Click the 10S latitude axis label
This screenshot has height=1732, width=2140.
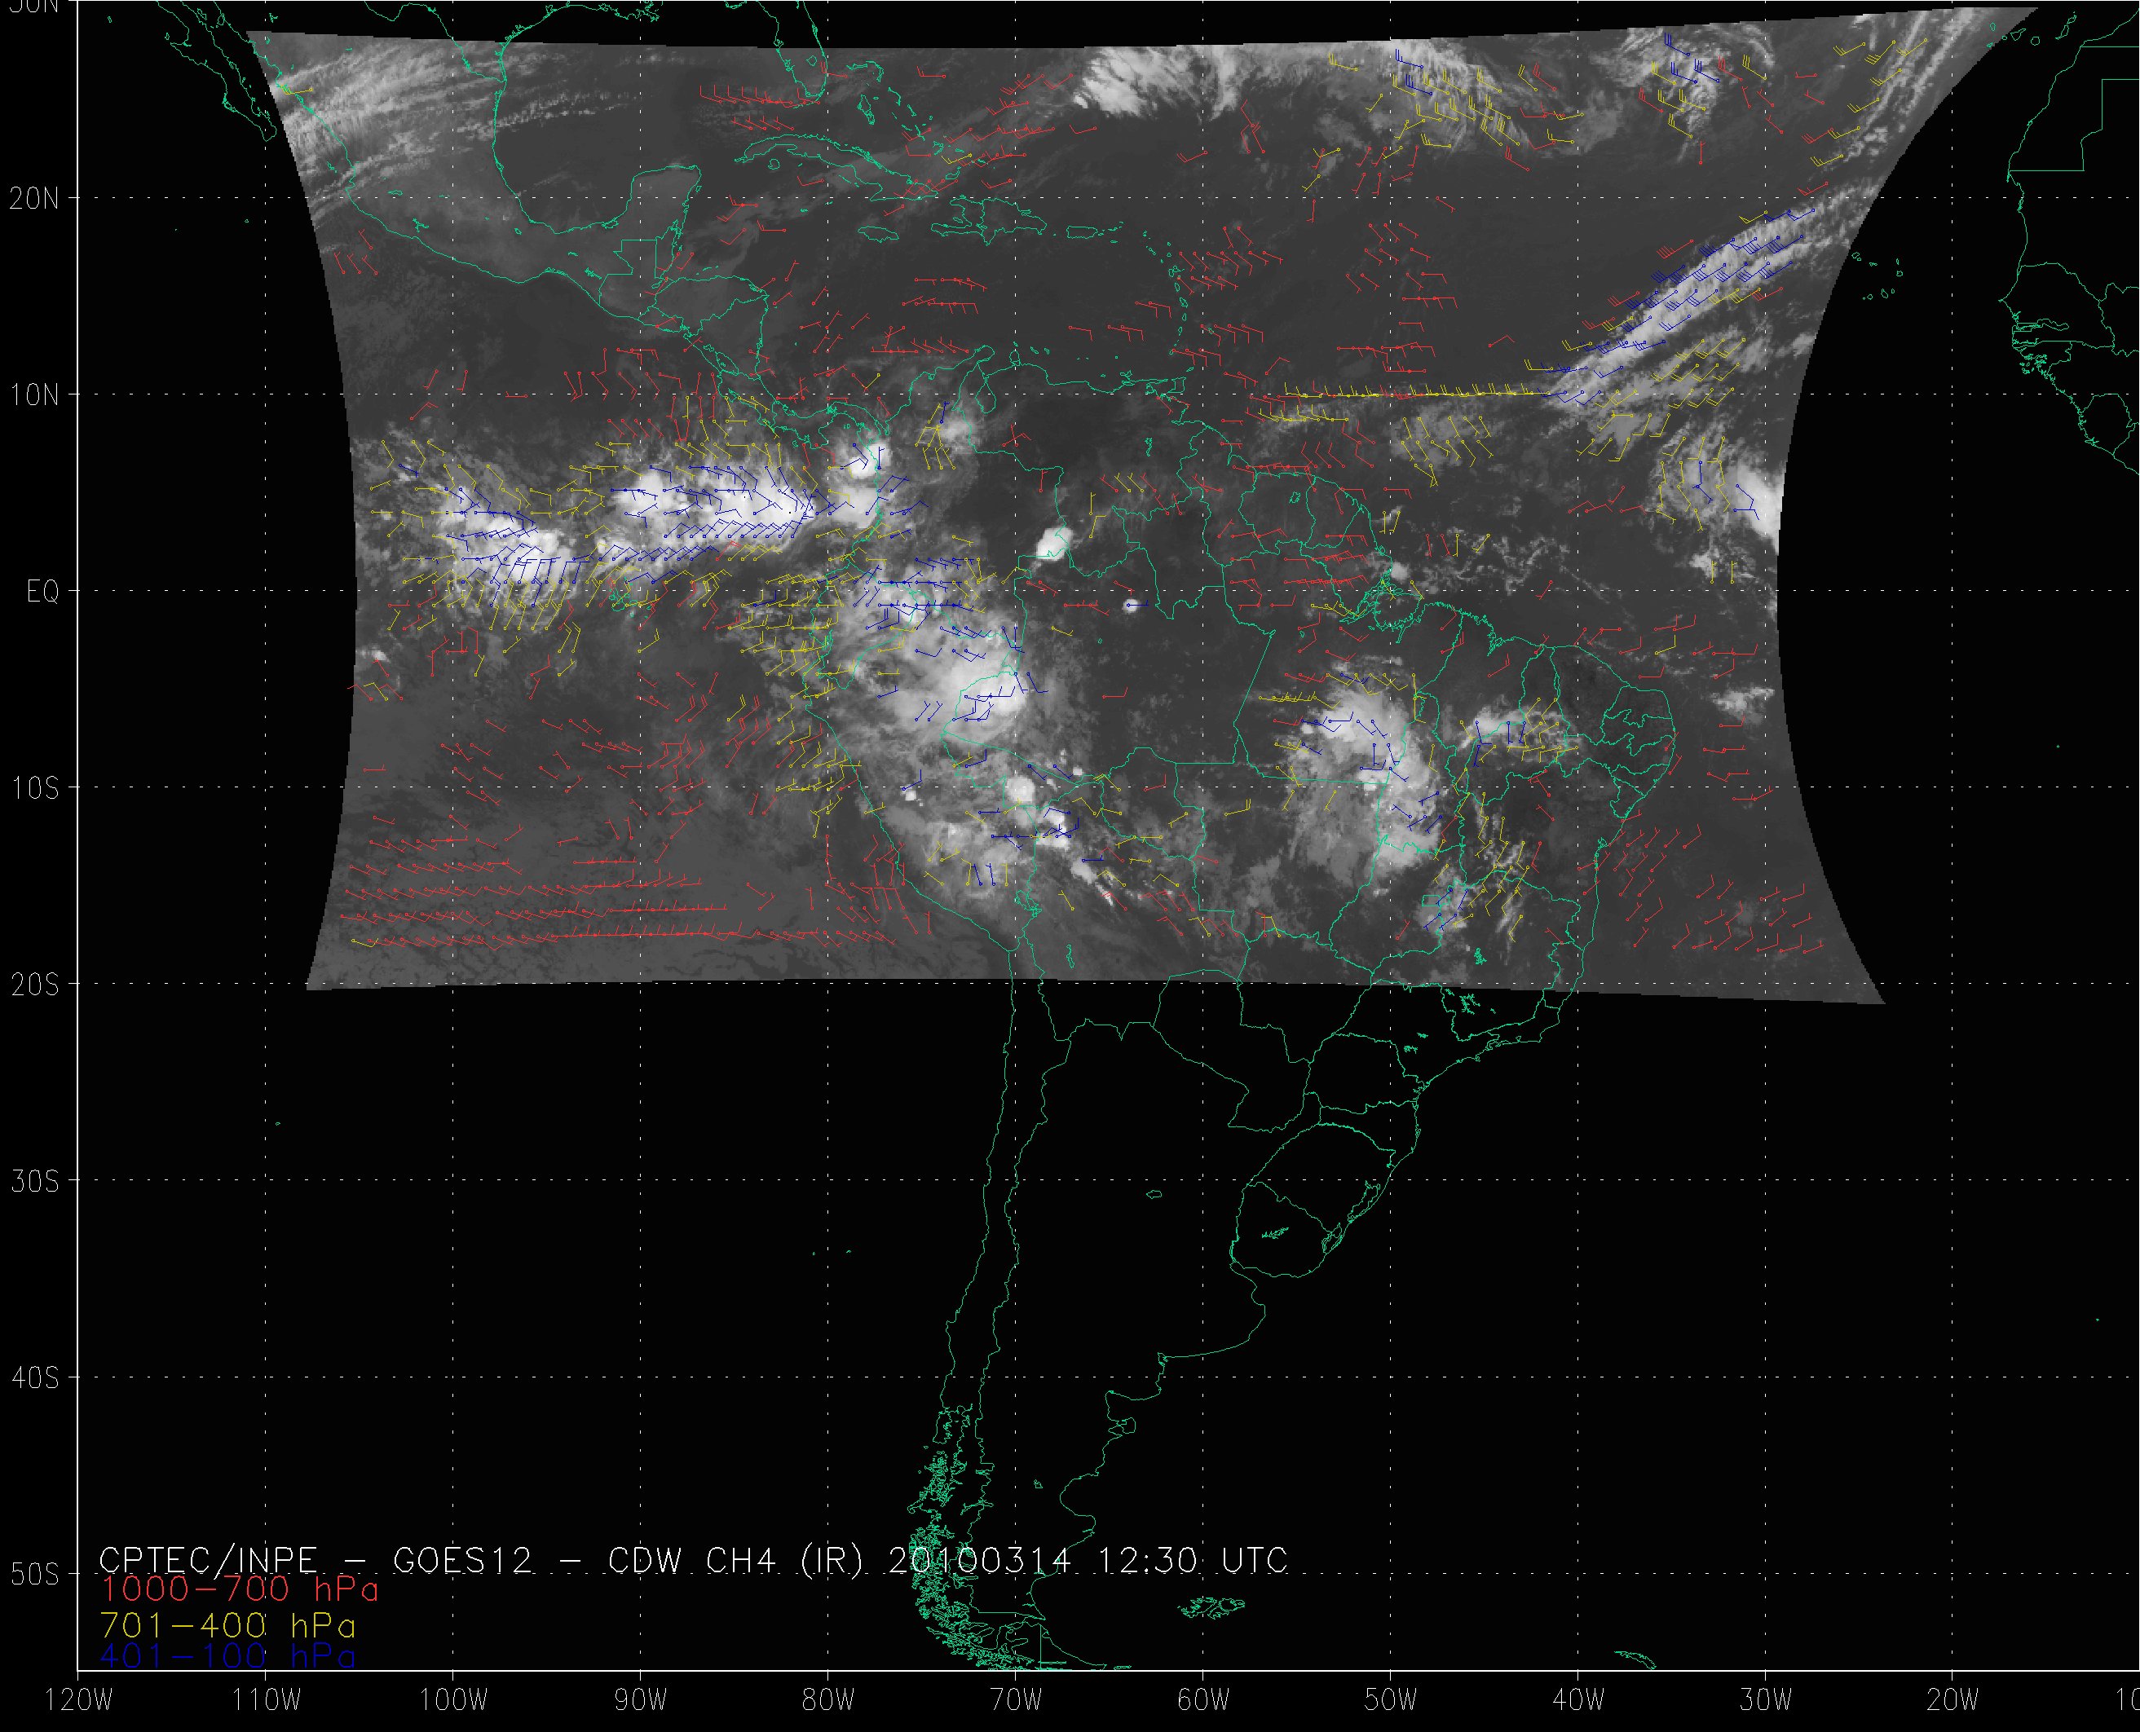tap(35, 788)
